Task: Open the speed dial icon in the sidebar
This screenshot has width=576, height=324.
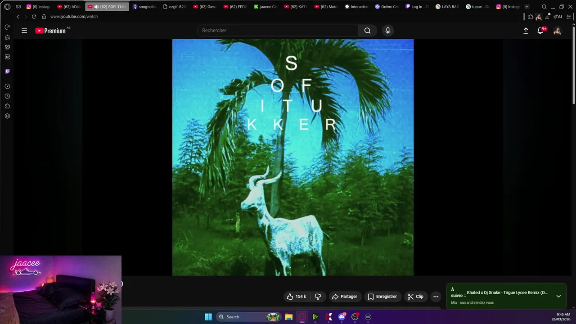Action: 7,27
